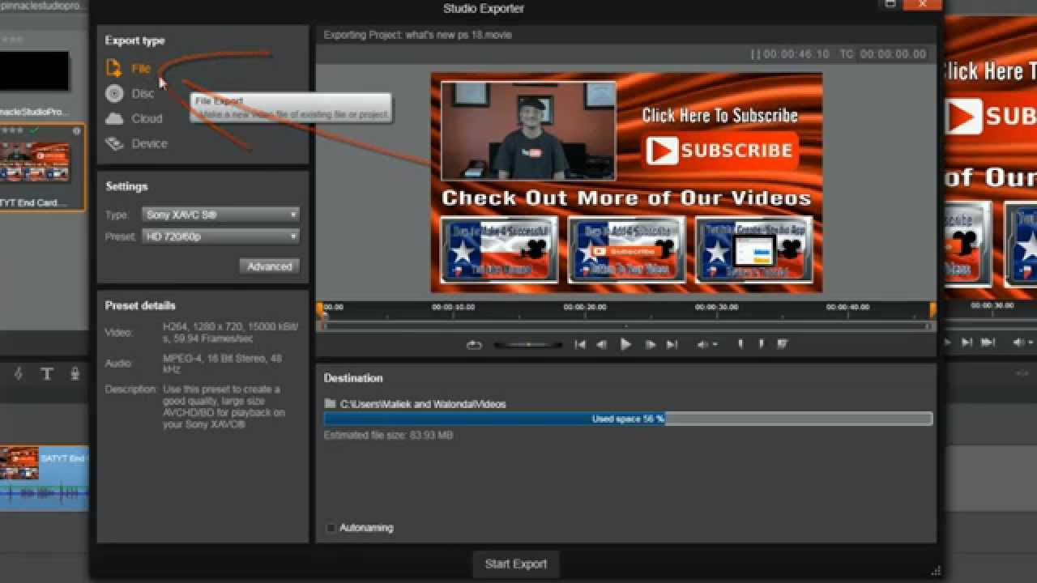The image size is (1037, 583).
Task: Jump to end of the exporter preview
Action: pyautogui.click(x=672, y=344)
